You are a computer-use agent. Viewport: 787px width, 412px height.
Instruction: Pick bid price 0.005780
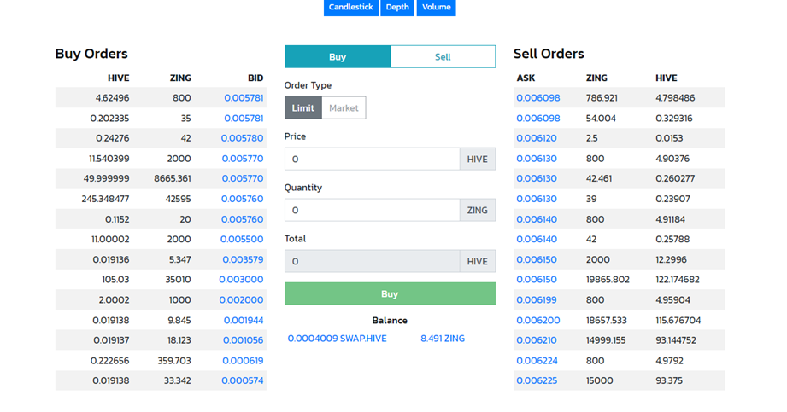coord(242,138)
